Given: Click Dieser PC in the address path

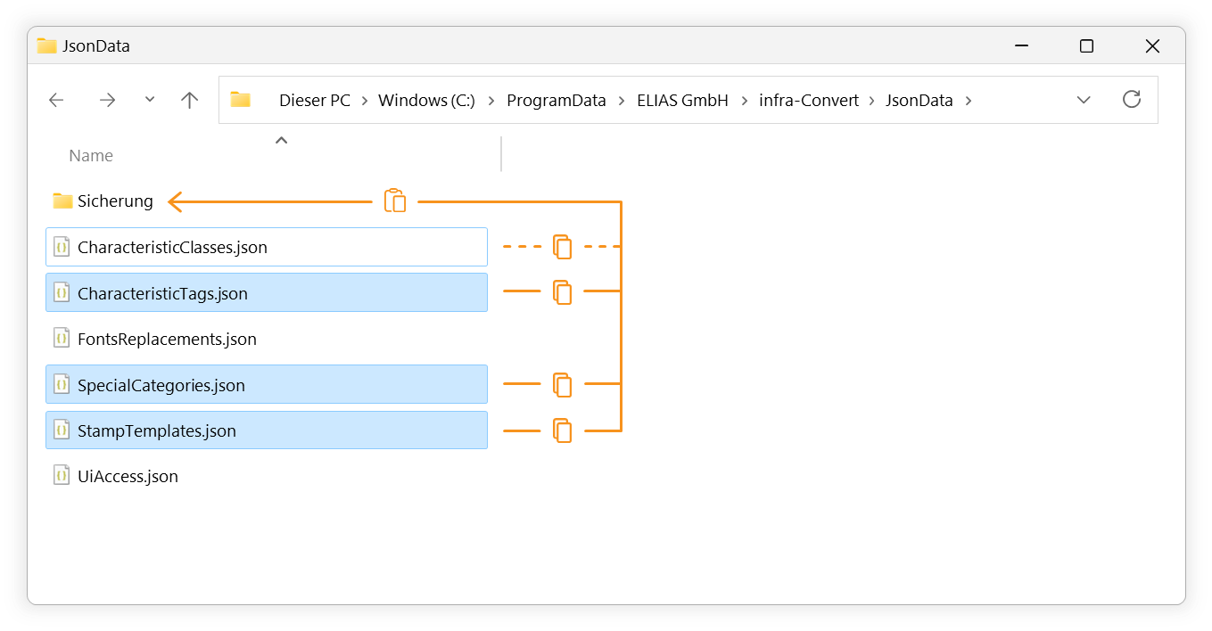Looking at the screenshot, I should pos(315,101).
